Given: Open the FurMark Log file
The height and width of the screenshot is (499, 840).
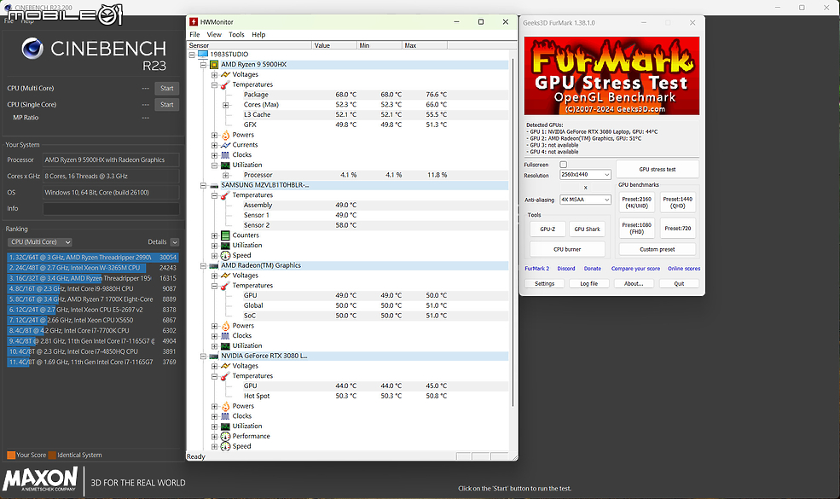Looking at the screenshot, I should (588, 283).
